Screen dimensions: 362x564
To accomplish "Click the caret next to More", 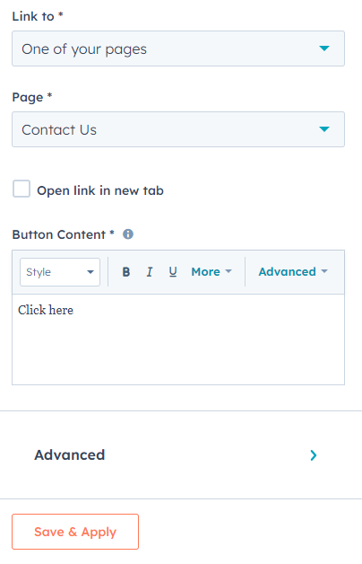I will tap(228, 271).
